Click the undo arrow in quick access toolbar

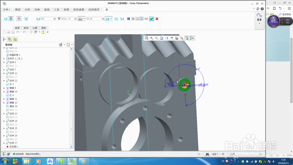point(18,32)
